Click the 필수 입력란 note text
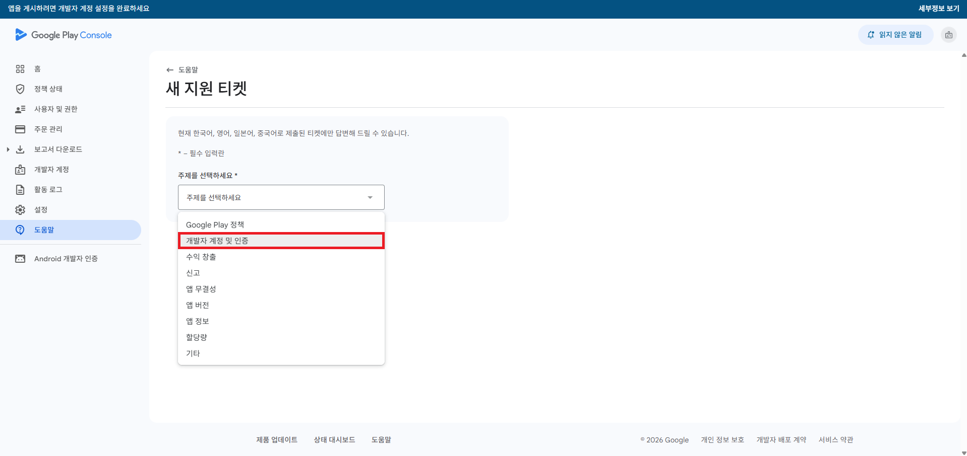Viewport: 967px width, 456px height. click(201, 153)
